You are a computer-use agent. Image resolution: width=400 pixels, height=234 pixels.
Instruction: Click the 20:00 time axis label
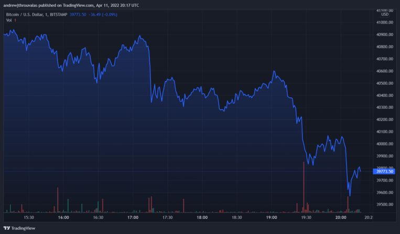[x=341, y=217]
